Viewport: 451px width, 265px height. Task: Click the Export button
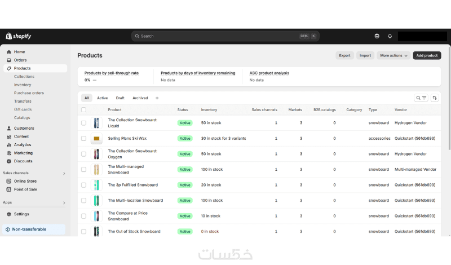coord(344,55)
